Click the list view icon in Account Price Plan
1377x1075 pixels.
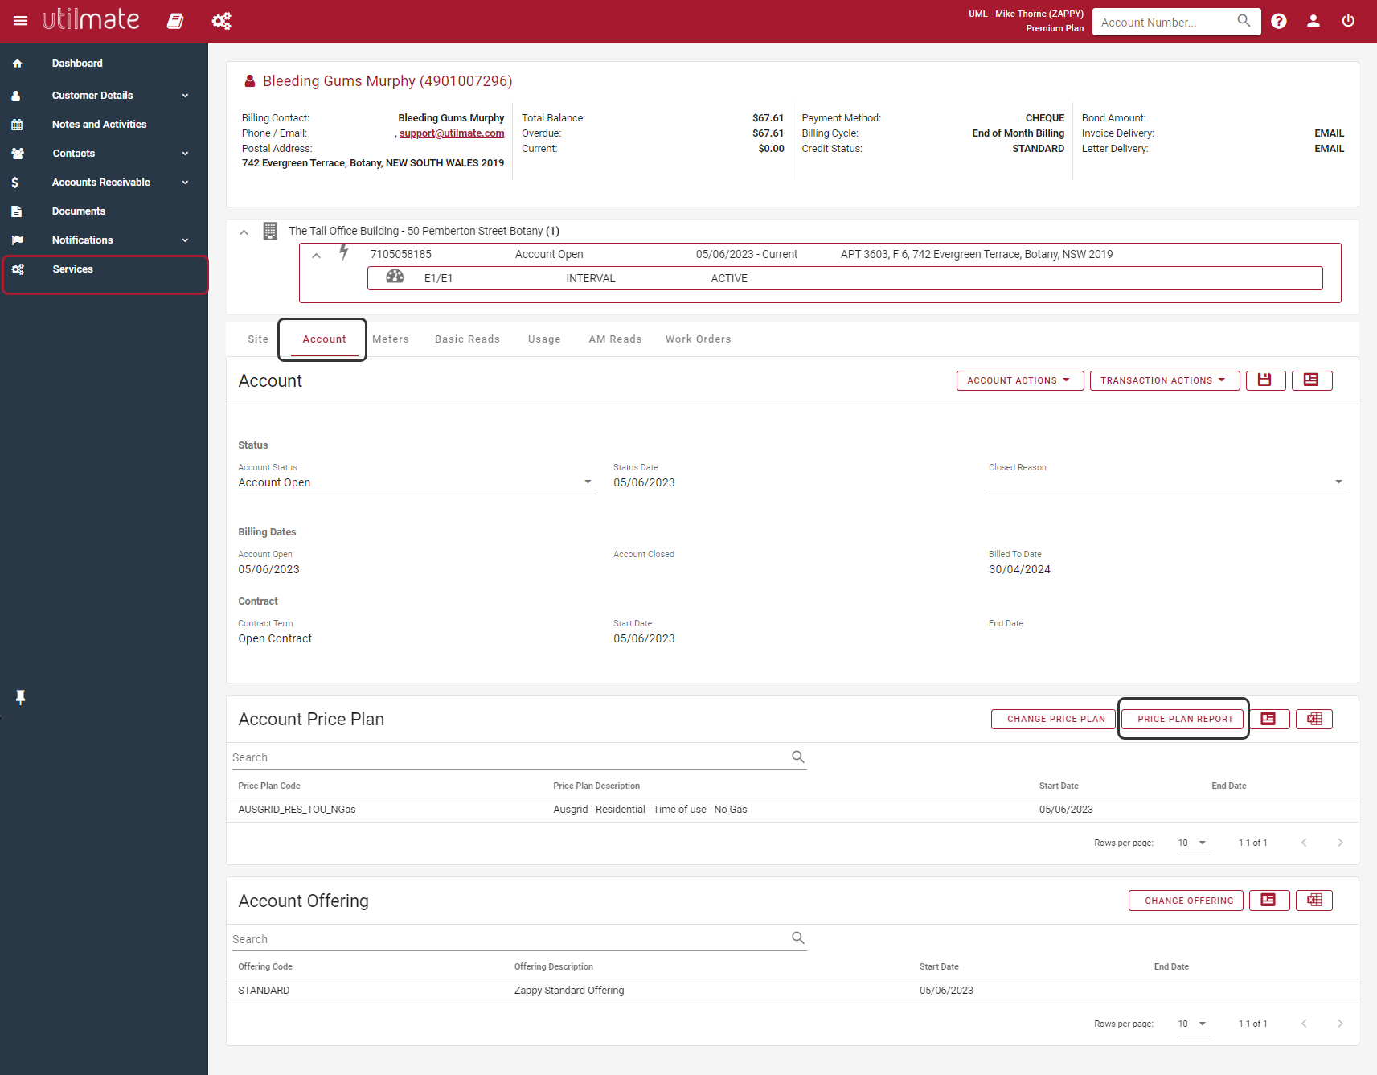click(x=1268, y=719)
